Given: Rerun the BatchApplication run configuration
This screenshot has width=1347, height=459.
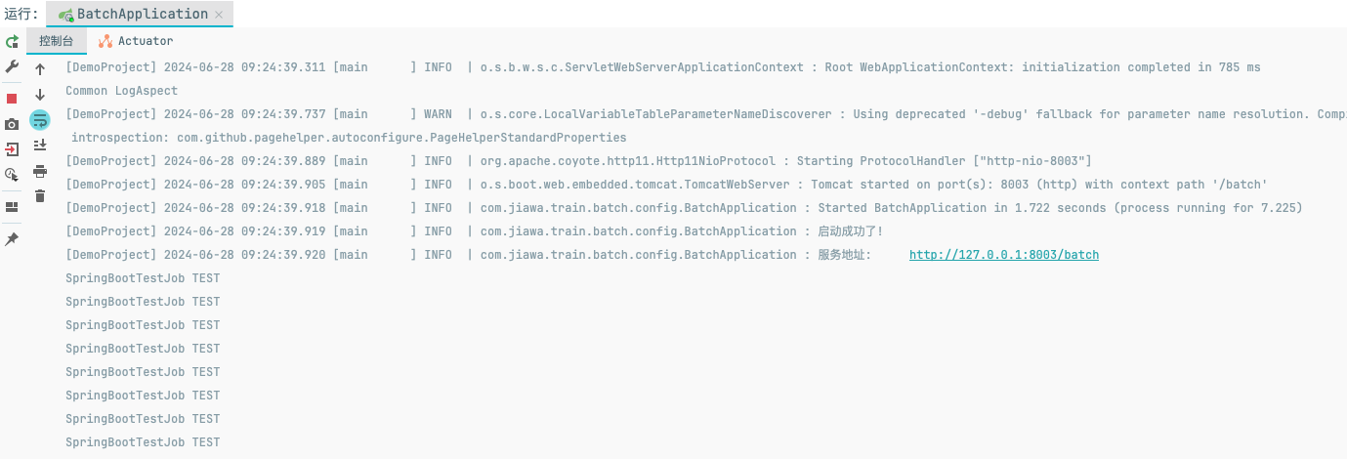Looking at the screenshot, I should [12, 42].
